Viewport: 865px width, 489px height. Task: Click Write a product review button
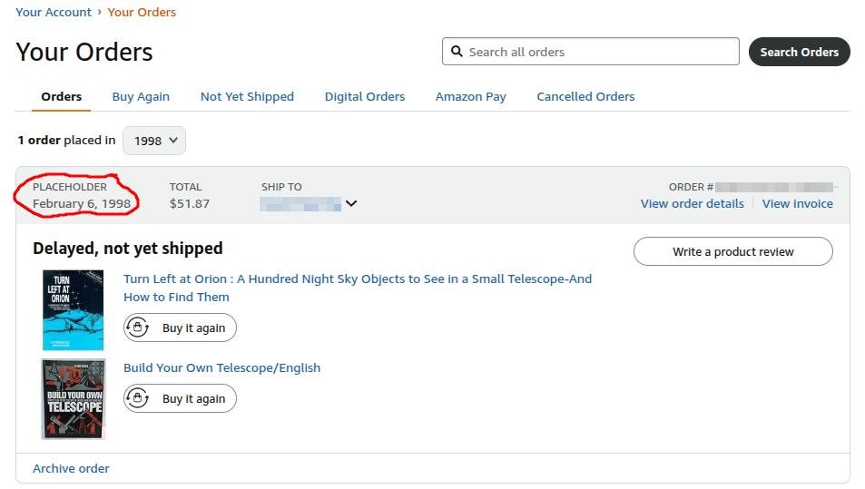732,251
